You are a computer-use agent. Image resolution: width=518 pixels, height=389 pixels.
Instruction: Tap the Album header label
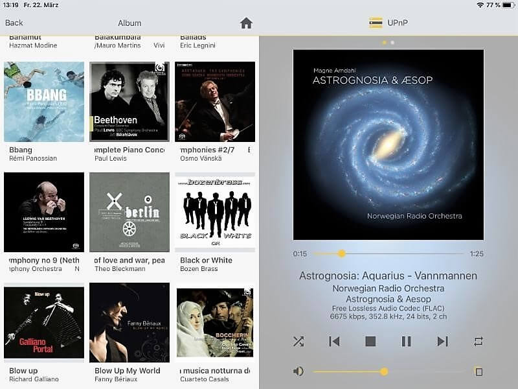click(x=129, y=22)
